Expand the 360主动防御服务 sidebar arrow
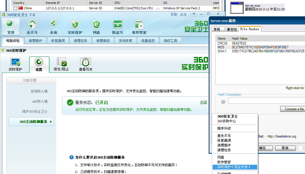Screen dimensions: 305x174 pyautogui.click(x=51, y=122)
